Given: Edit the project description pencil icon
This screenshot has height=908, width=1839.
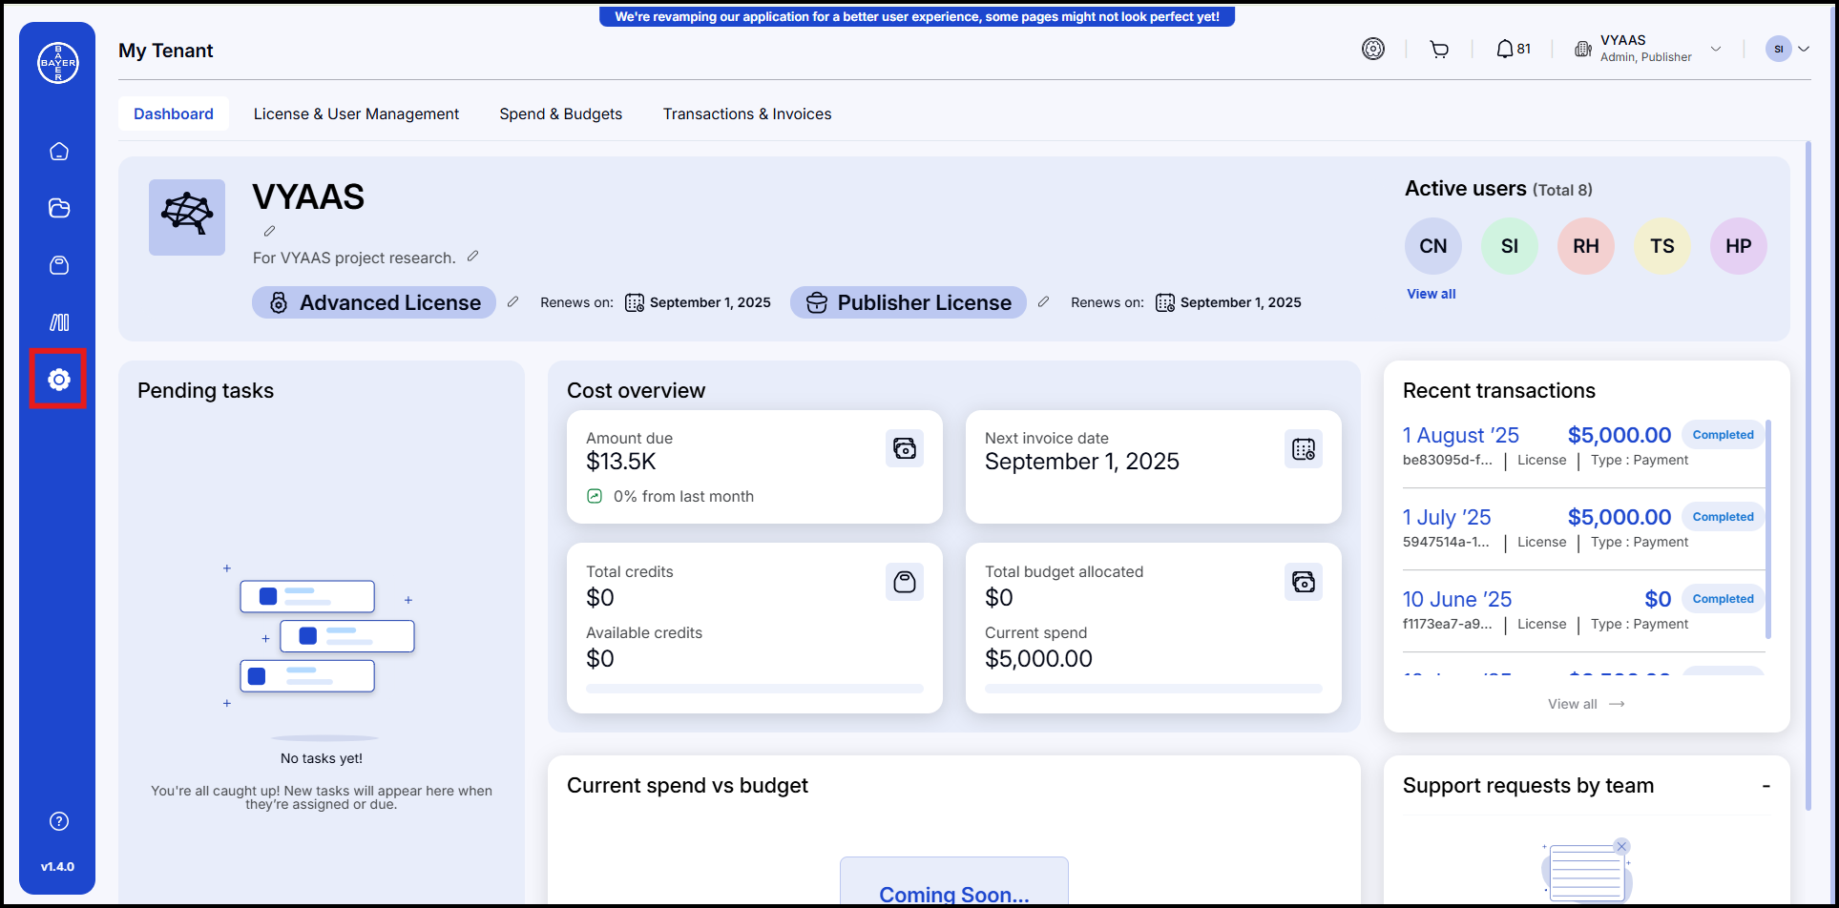Looking at the screenshot, I should [x=472, y=257].
